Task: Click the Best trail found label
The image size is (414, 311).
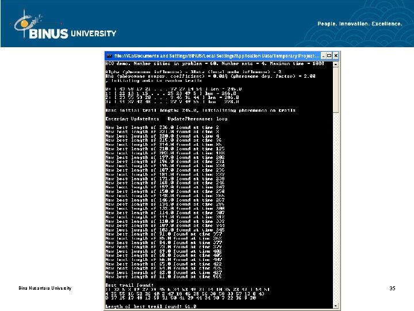Action: (129, 285)
